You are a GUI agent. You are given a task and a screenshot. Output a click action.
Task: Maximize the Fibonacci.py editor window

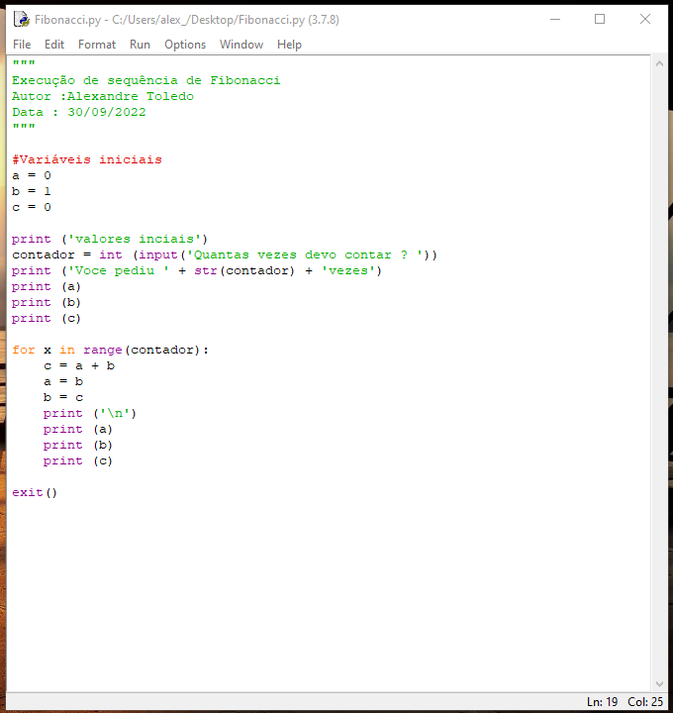(599, 19)
